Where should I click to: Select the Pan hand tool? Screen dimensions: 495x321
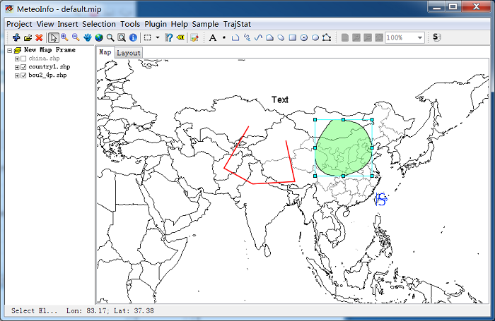(x=88, y=37)
